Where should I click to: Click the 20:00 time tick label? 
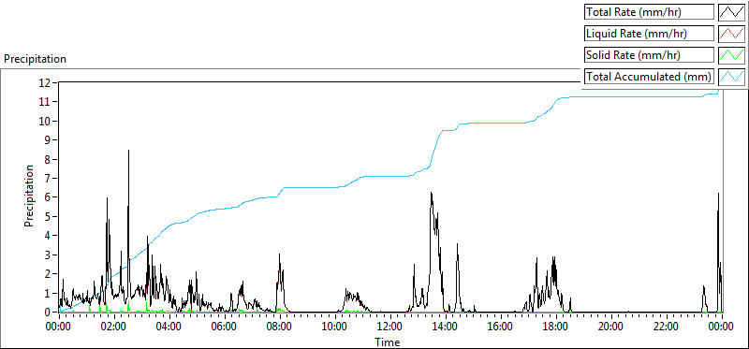611,327
